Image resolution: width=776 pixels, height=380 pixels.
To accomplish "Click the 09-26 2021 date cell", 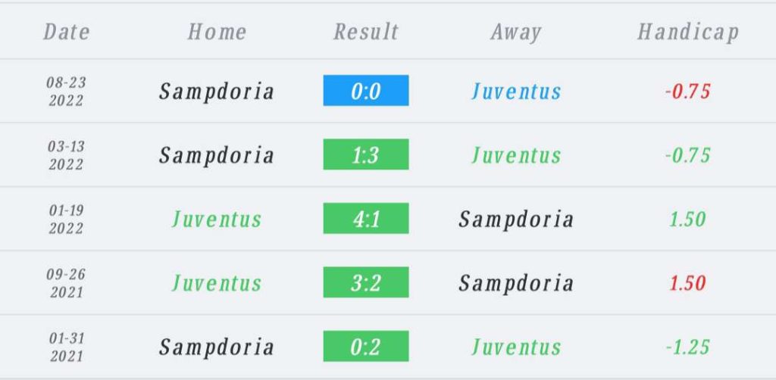I will tap(67, 282).
